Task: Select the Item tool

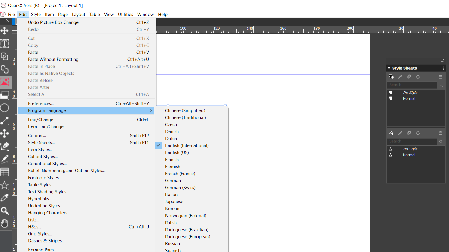Action: click(5, 31)
